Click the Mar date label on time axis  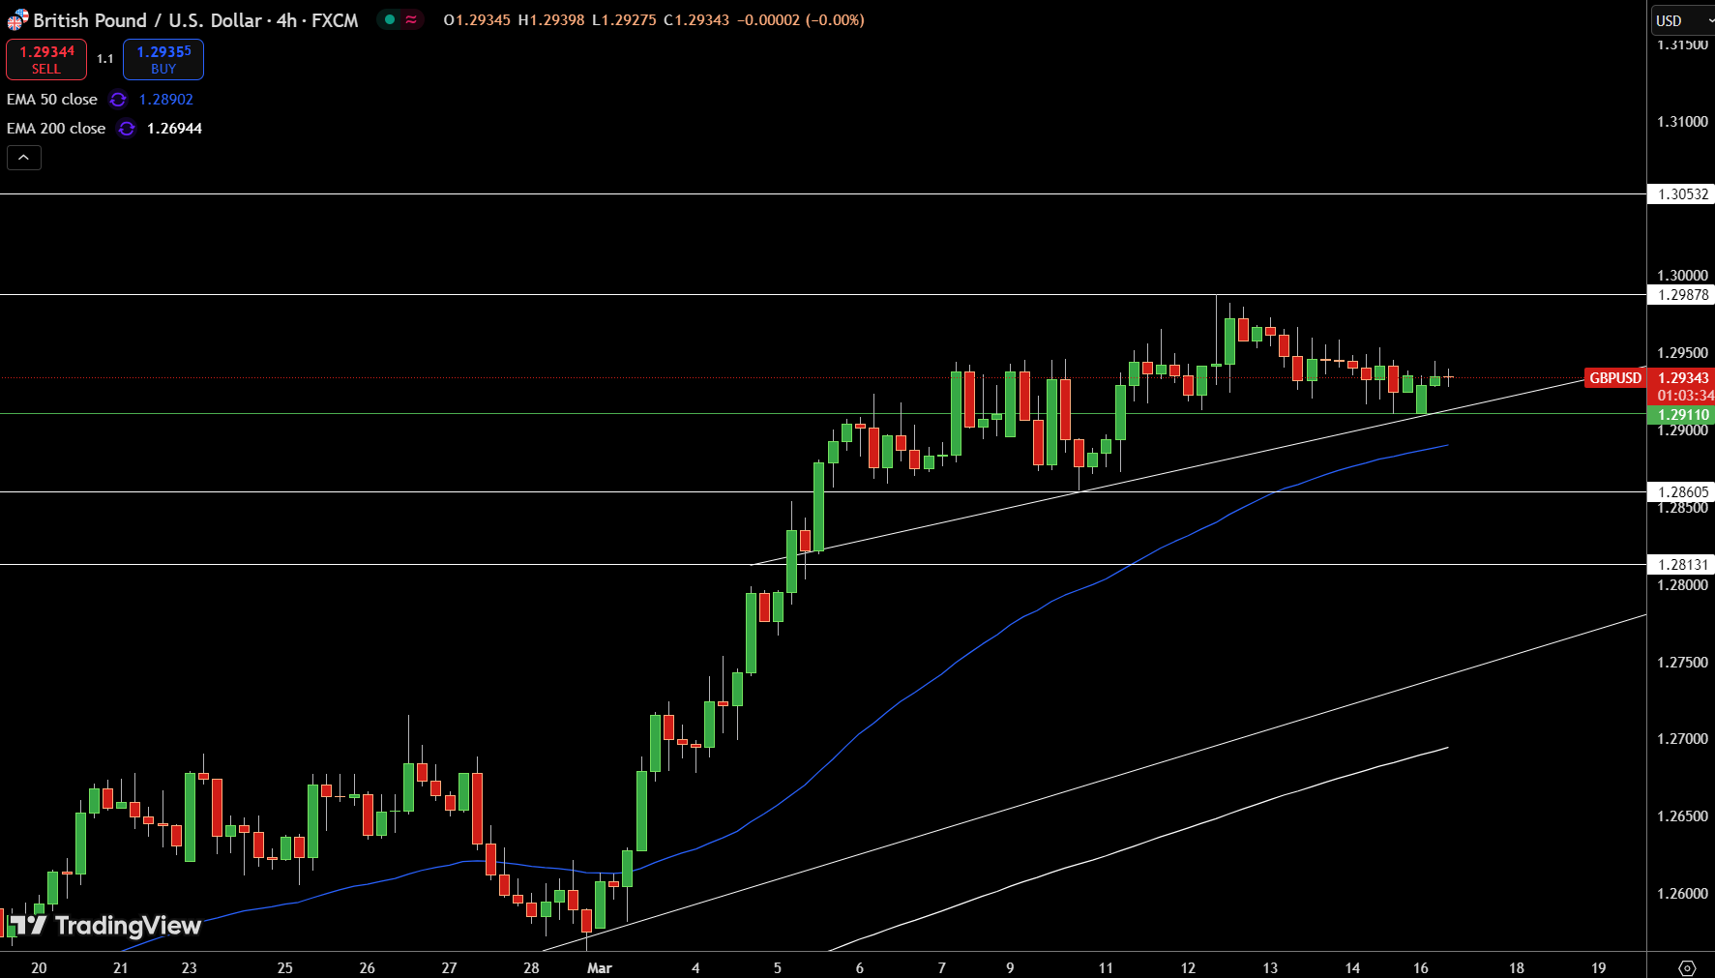[x=600, y=967]
